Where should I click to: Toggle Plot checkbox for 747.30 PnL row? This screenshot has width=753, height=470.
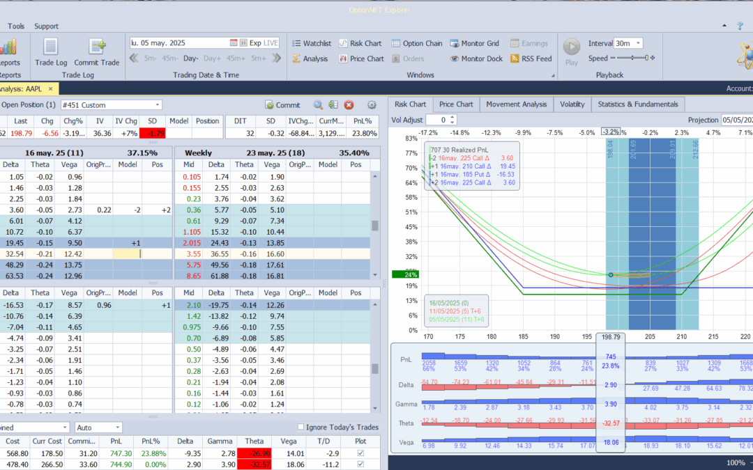[360, 453]
